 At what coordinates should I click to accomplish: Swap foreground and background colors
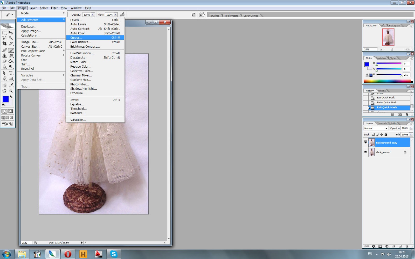coord(11,97)
